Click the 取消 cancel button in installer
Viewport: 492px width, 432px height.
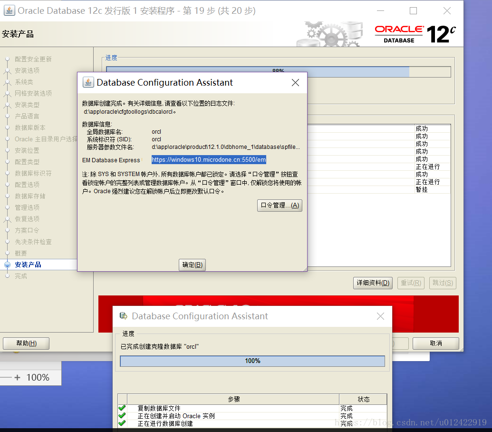point(436,344)
